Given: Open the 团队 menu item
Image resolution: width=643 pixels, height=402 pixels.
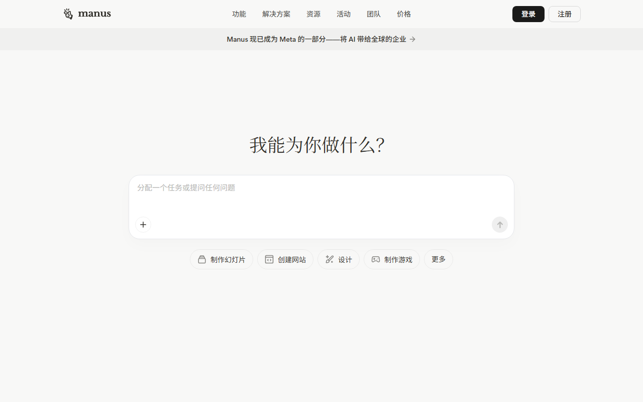Looking at the screenshot, I should point(374,14).
